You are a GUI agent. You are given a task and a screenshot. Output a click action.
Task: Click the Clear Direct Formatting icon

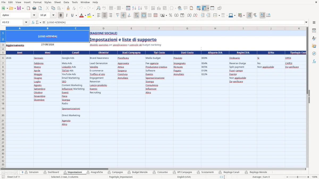tap(74, 8)
